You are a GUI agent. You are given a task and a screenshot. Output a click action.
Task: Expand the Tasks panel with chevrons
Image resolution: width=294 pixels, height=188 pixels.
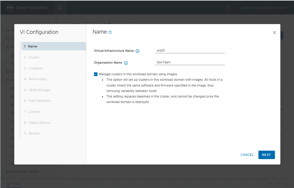(x=287, y=184)
